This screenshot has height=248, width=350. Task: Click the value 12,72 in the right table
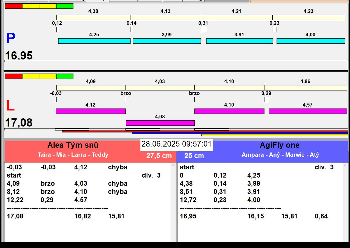click(x=188, y=200)
